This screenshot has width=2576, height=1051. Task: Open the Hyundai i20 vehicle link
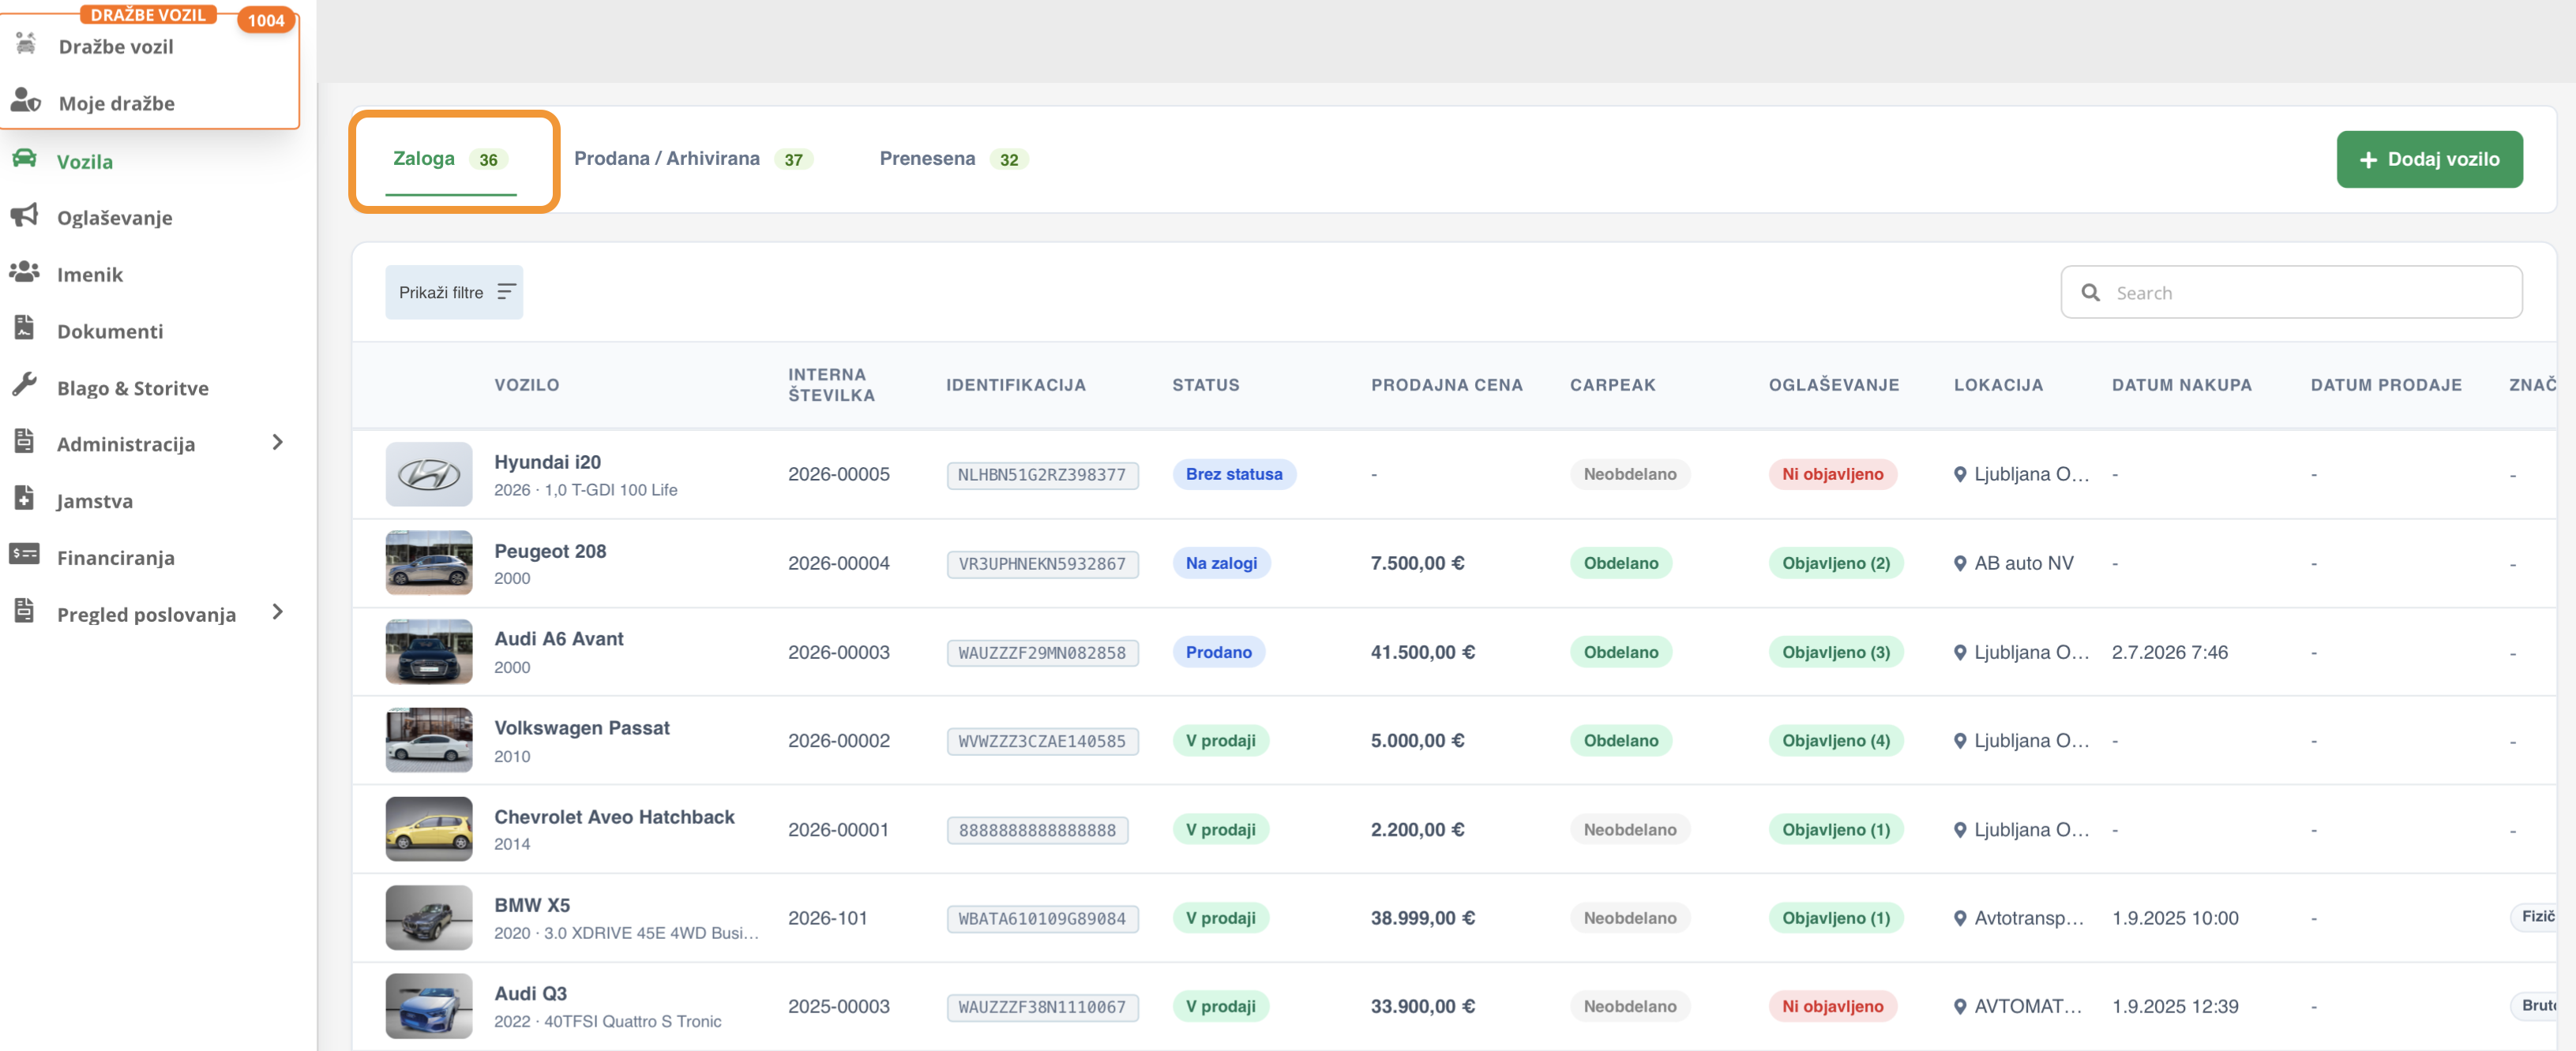[x=547, y=462]
